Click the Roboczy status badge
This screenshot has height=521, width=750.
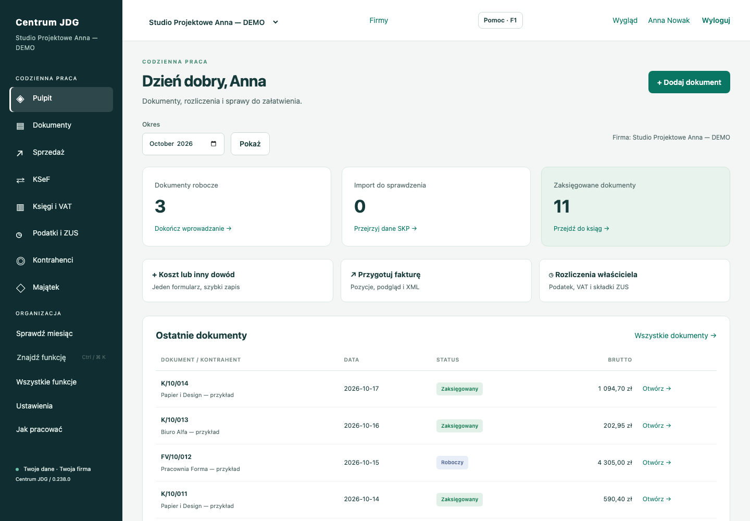click(x=452, y=463)
